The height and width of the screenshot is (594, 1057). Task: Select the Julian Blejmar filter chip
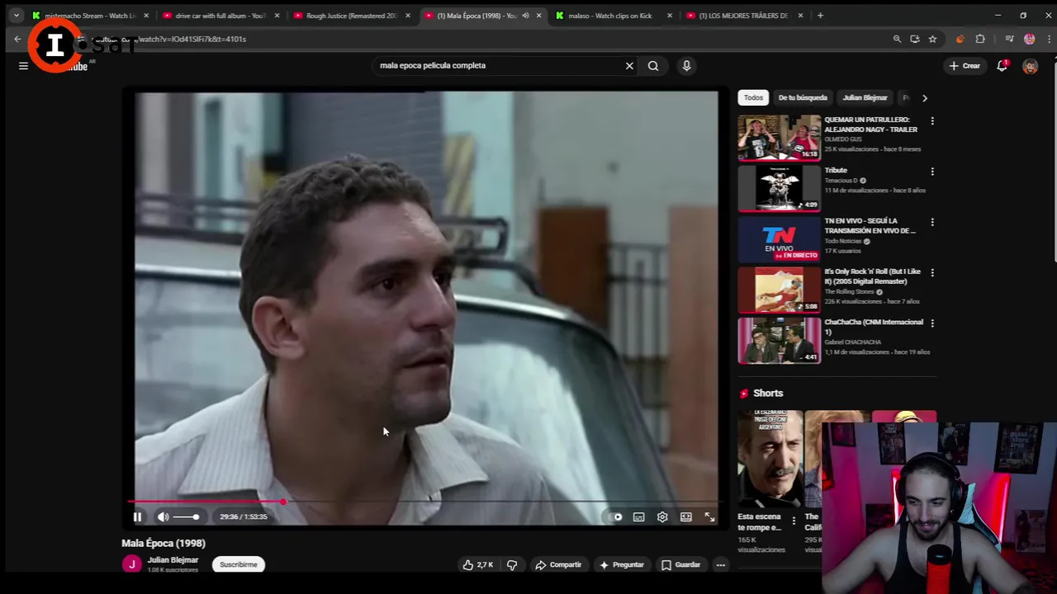click(865, 97)
